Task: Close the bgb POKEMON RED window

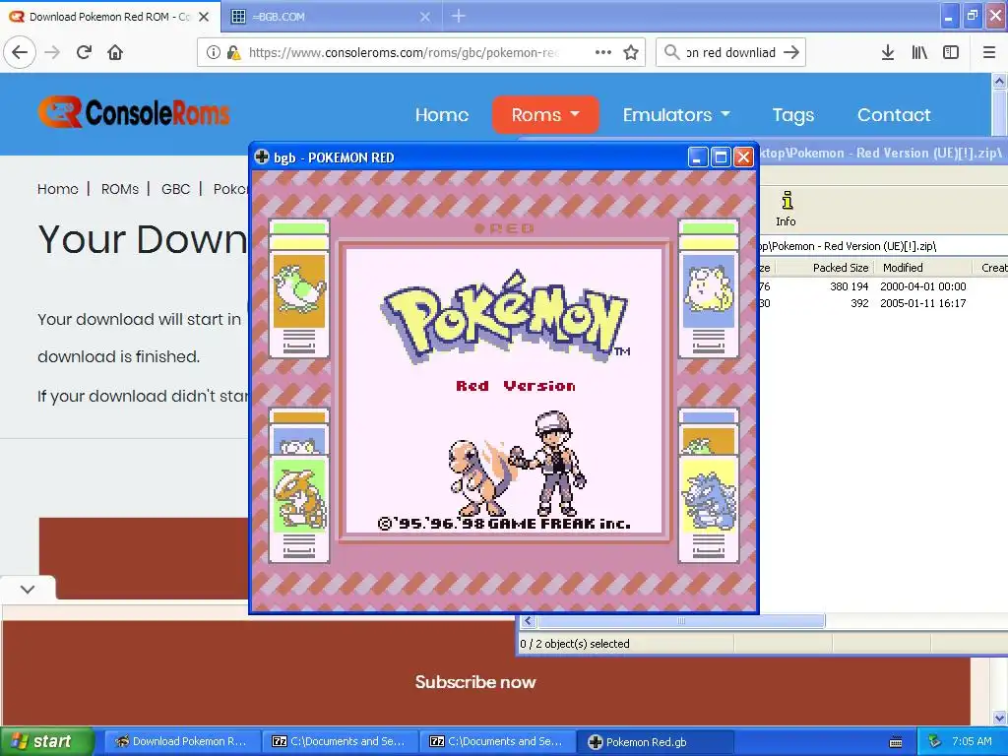Action: pos(743,157)
